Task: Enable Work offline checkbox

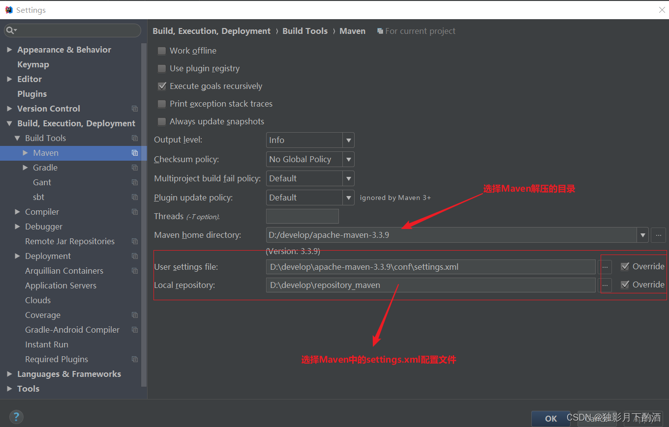Action: point(162,51)
